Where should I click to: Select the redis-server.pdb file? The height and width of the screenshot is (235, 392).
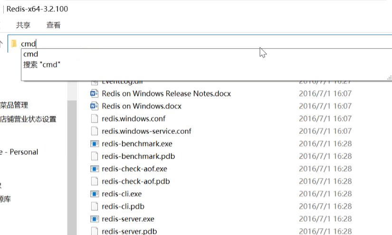coord(129,231)
